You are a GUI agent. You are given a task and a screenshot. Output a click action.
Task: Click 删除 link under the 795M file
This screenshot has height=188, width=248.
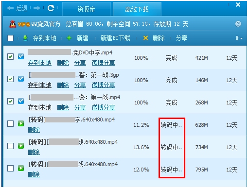[34, 174]
